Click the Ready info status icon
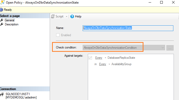 [x=1, y=10]
